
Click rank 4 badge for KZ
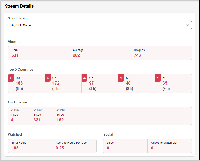[121, 78]
